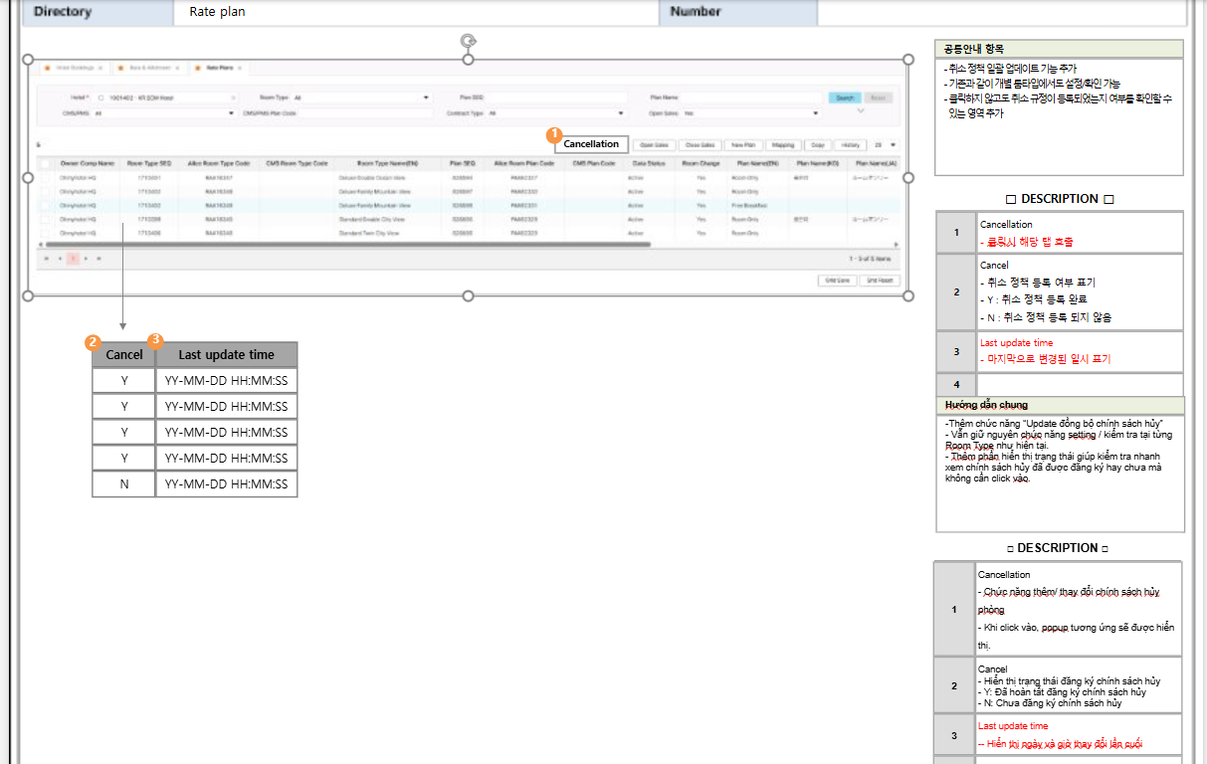Click the Grid Reset button
The width and height of the screenshot is (1207, 764).
coord(880,281)
